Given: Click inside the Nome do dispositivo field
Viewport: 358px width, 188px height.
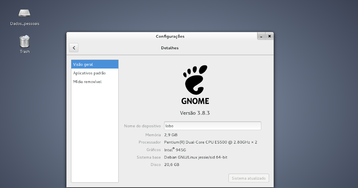Looking at the screenshot, I should [x=212, y=126].
